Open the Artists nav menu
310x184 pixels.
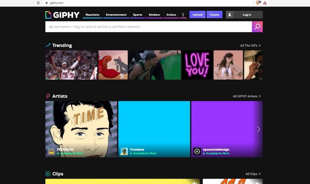[171, 15]
